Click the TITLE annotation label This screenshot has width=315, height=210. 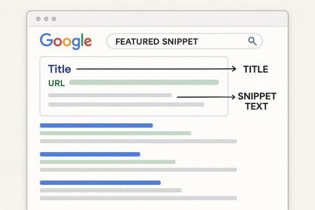(255, 69)
